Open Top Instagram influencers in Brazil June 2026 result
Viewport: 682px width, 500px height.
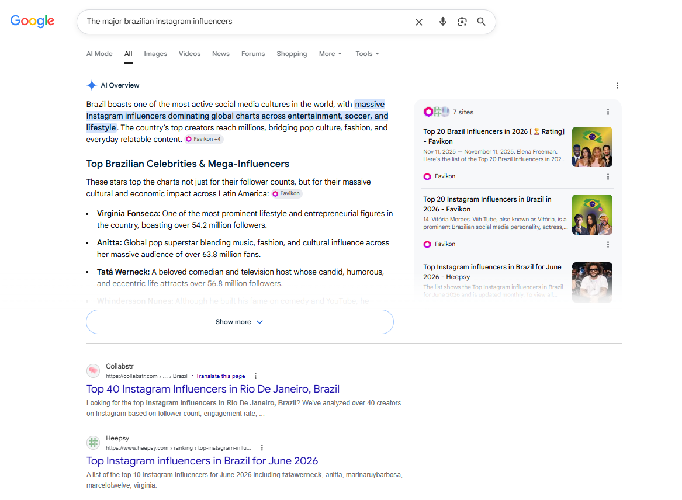point(202,460)
